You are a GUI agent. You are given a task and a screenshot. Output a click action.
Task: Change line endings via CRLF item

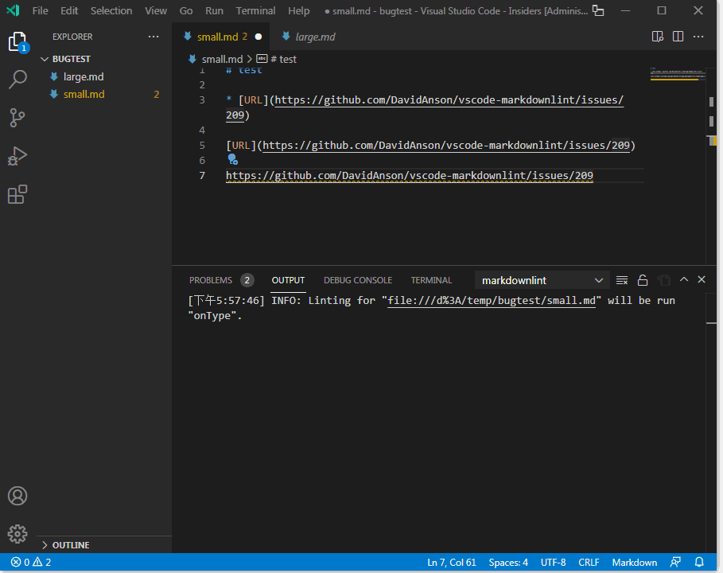point(589,563)
